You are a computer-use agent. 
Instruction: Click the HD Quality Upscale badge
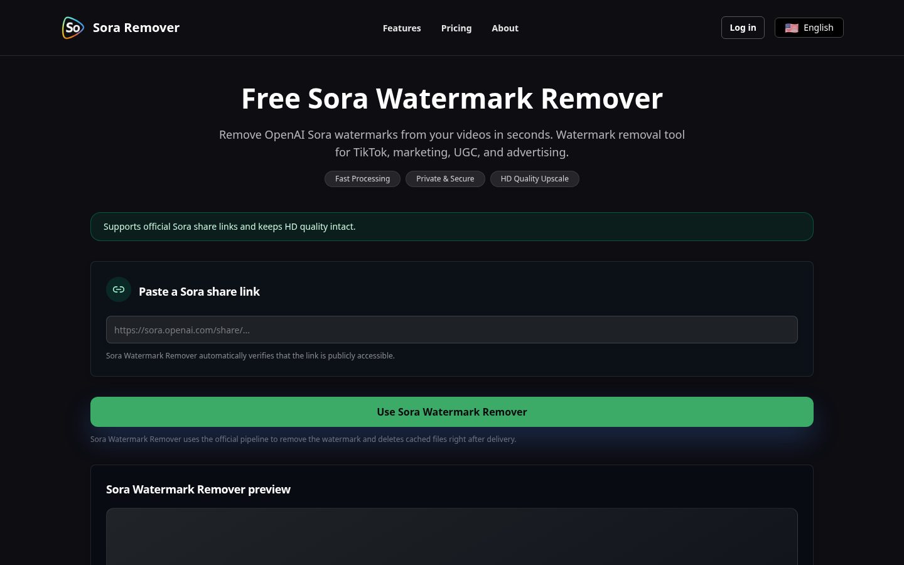click(x=534, y=179)
